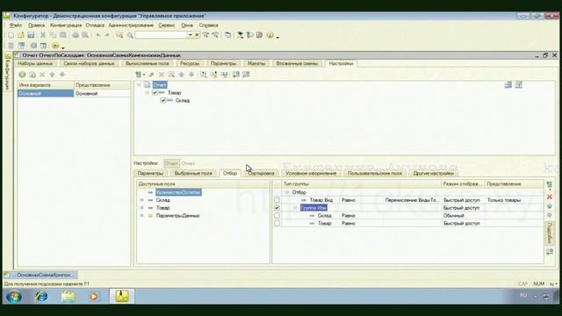Switch to the Ресурсы tab
562x316 pixels.
(190, 63)
